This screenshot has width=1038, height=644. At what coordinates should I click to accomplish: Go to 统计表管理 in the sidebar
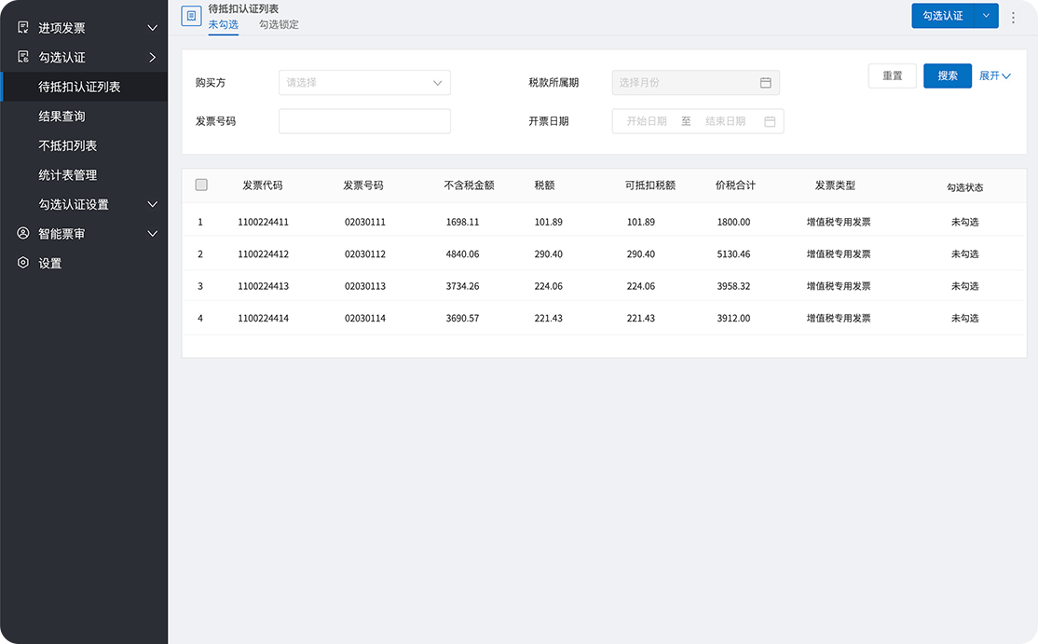coord(67,175)
